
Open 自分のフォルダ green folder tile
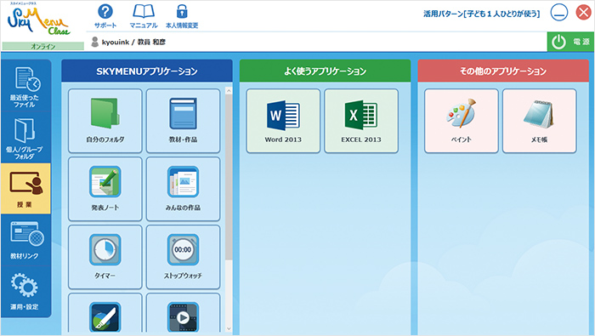point(105,121)
